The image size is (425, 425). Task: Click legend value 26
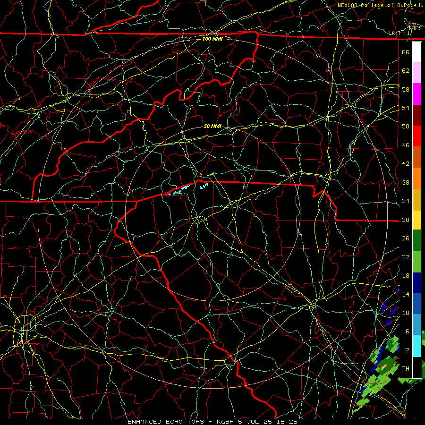(406, 238)
